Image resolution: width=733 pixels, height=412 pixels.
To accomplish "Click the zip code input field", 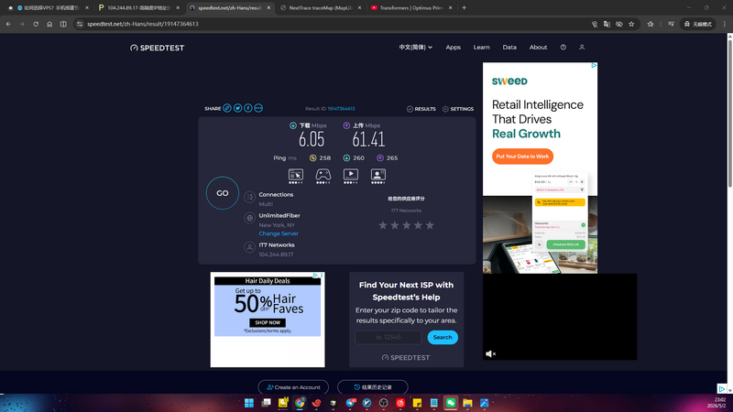I will (388, 337).
